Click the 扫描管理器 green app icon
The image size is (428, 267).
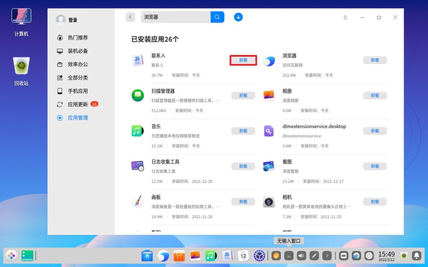click(x=138, y=95)
